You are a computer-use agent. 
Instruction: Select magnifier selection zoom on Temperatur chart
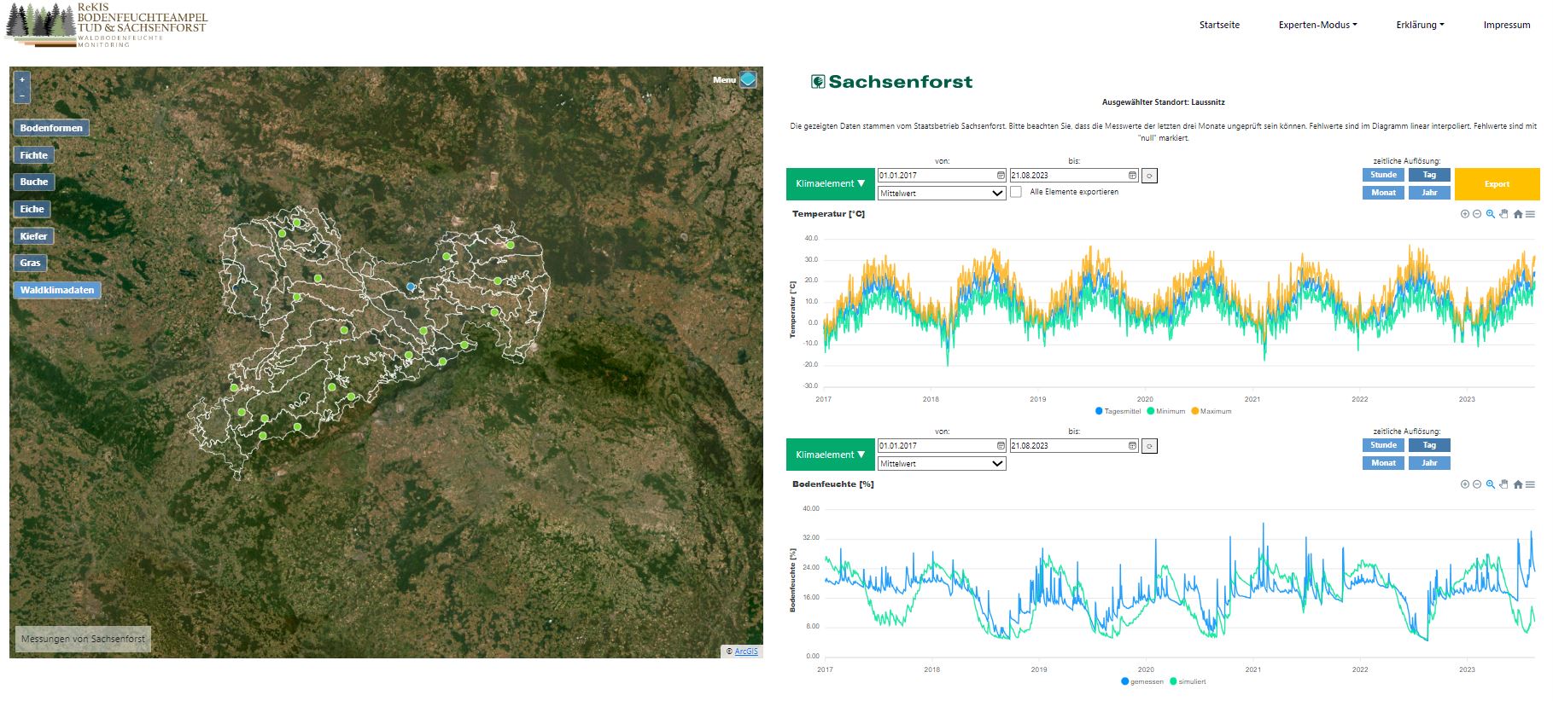coord(1490,214)
